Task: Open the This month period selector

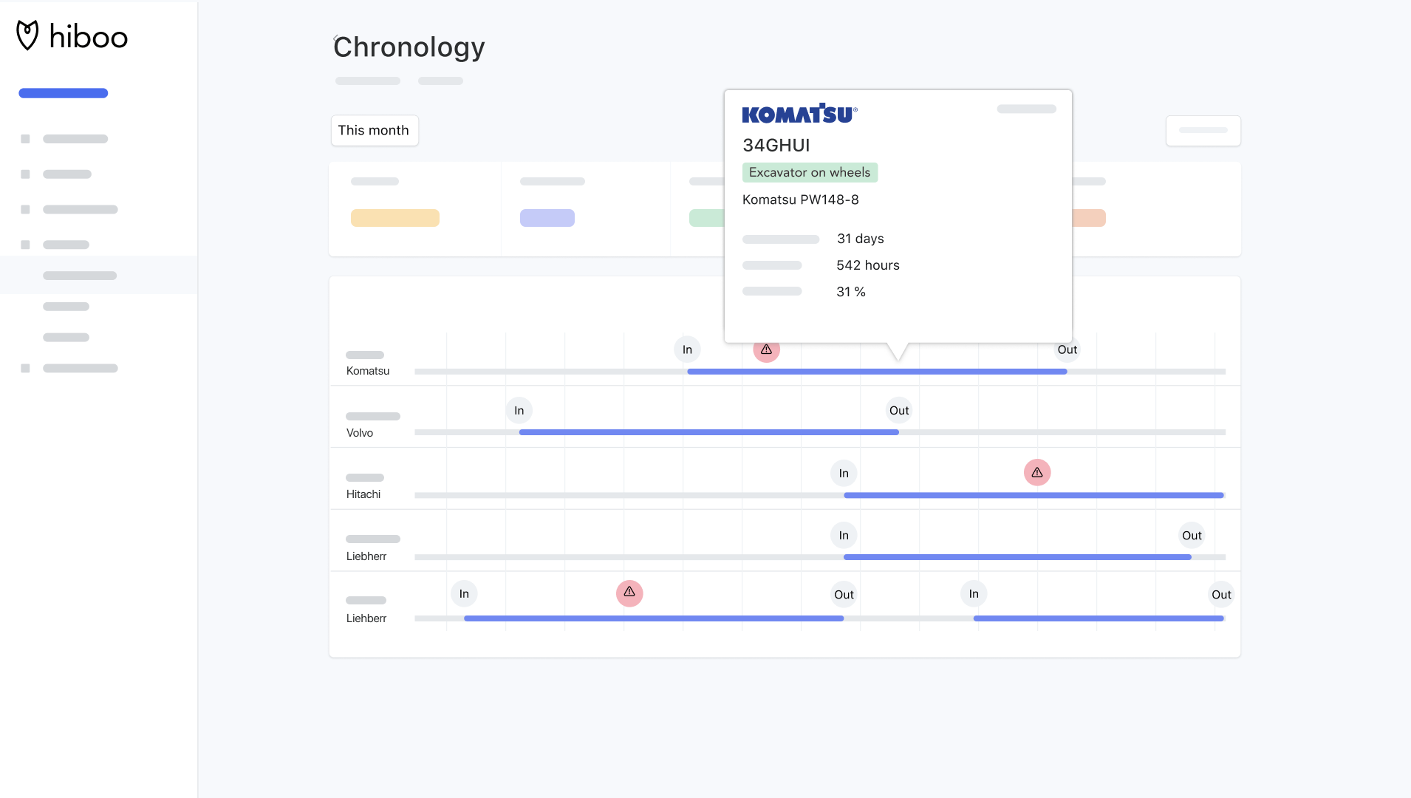Action: (374, 131)
